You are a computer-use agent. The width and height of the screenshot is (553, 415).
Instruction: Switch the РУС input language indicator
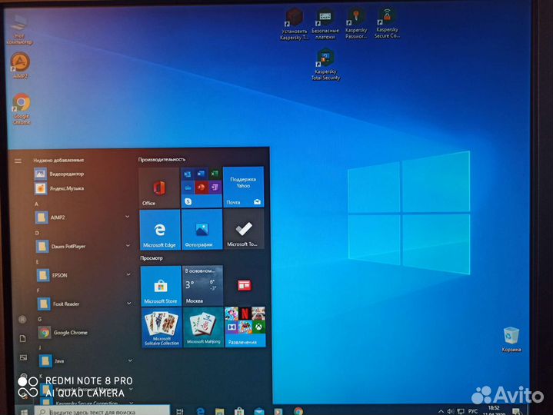click(472, 411)
